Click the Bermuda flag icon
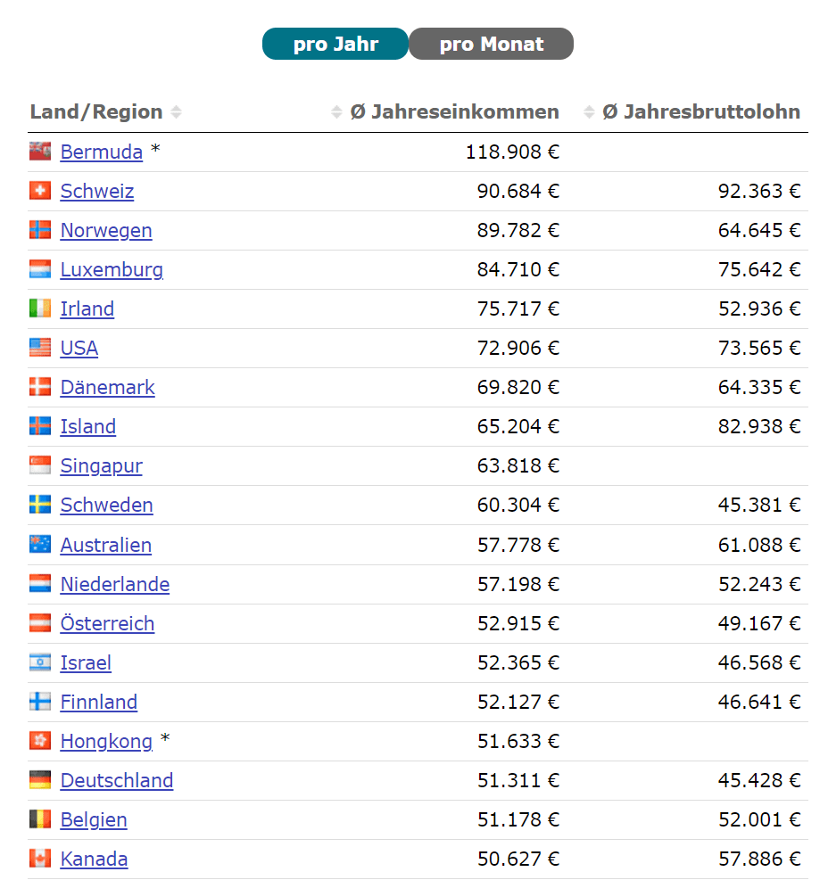The height and width of the screenshot is (880, 828). tap(40, 152)
